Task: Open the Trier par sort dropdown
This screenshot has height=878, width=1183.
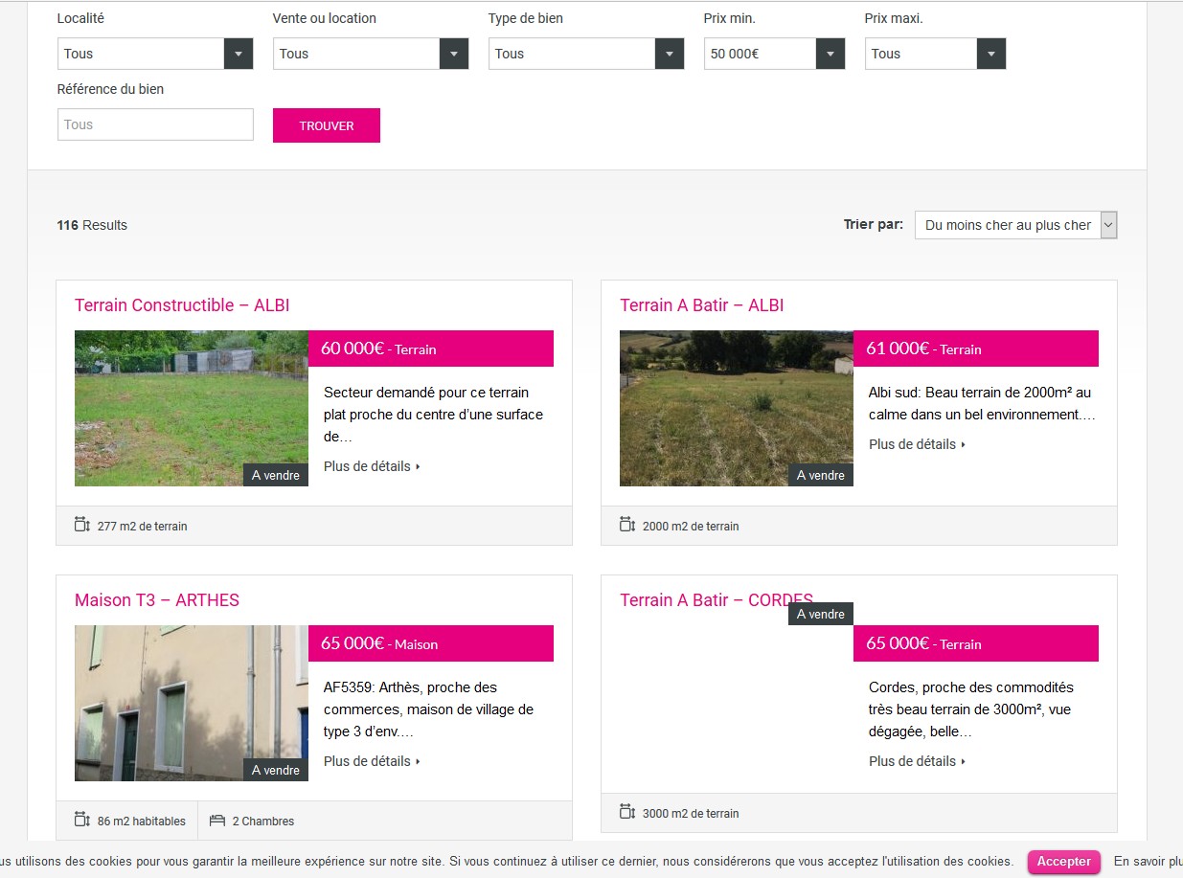Action: (1015, 225)
